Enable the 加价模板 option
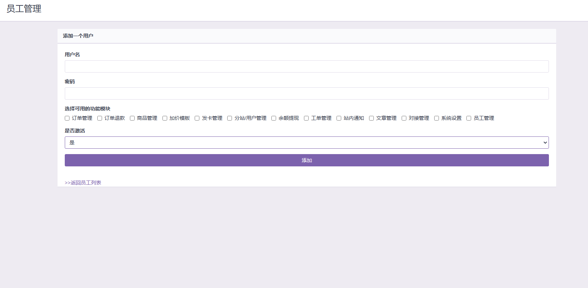588x288 pixels. point(165,118)
